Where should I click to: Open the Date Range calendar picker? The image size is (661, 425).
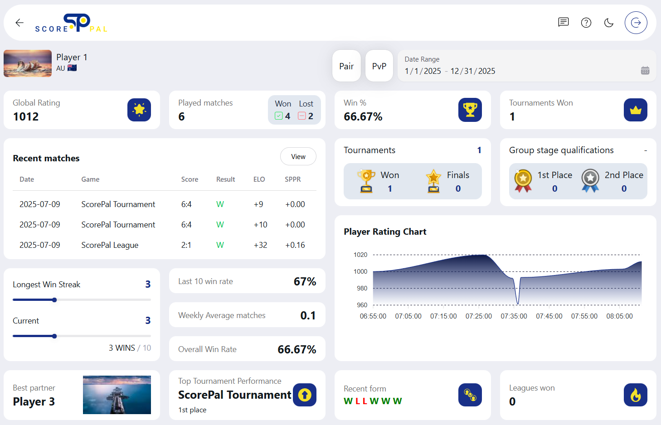tap(645, 71)
